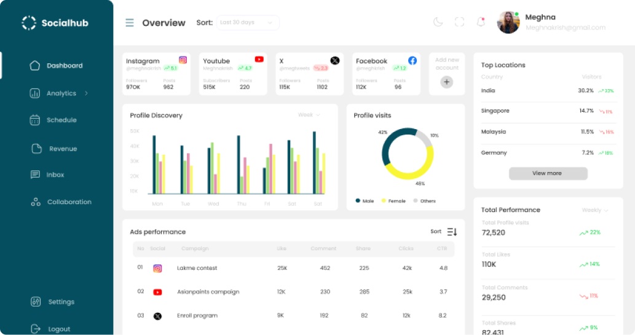635x335 pixels.
Task: Open Revenue from the sidebar
Action: (x=63, y=149)
